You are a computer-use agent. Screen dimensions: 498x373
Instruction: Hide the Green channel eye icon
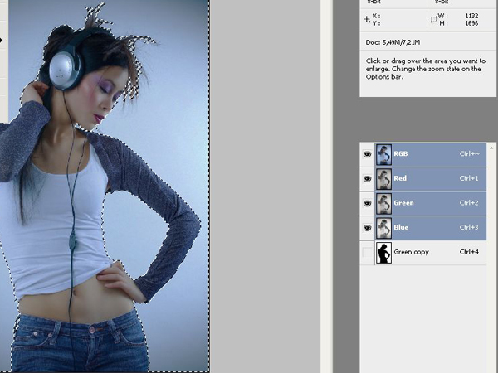(x=367, y=203)
